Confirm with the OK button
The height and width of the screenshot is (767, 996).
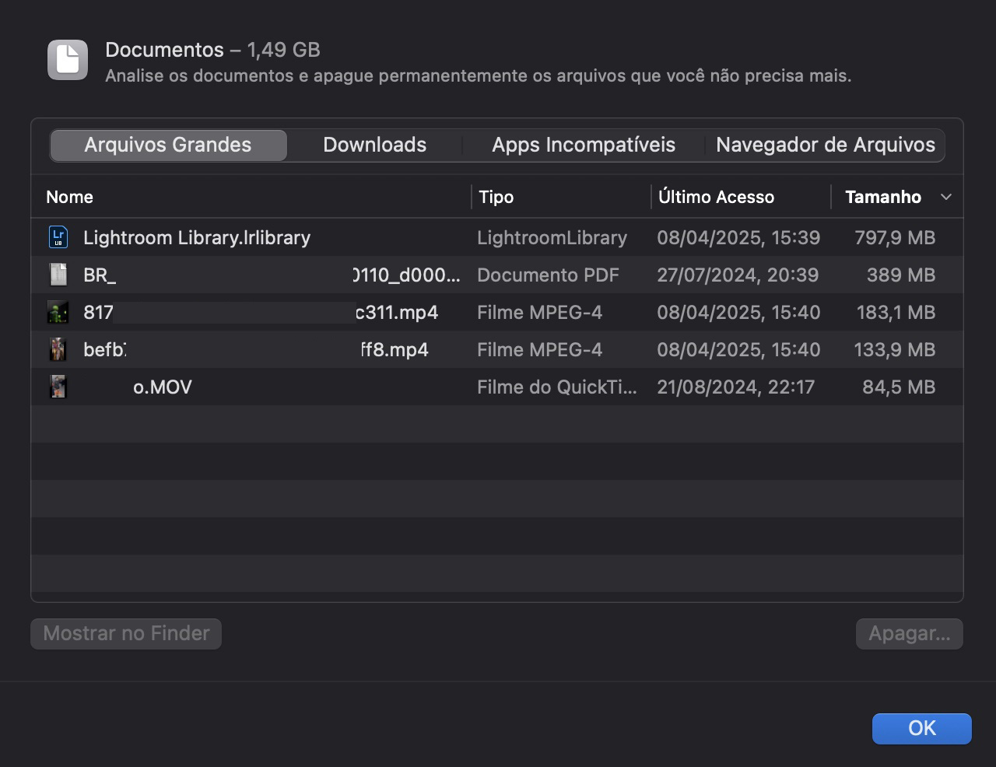[x=921, y=729]
